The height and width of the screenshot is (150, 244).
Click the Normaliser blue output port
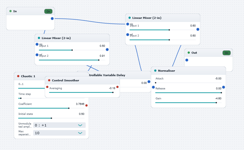point(224,87)
